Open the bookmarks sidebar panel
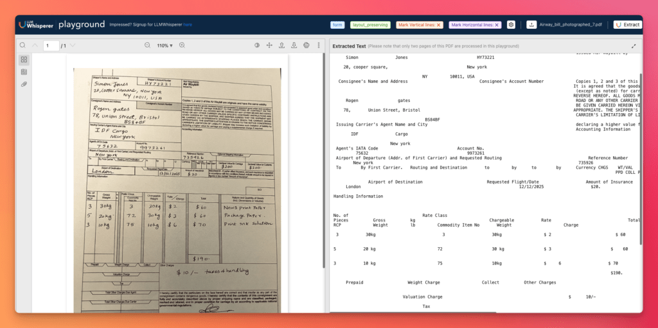The height and width of the screenshot is (328, 658). click(x=24, y=72)
